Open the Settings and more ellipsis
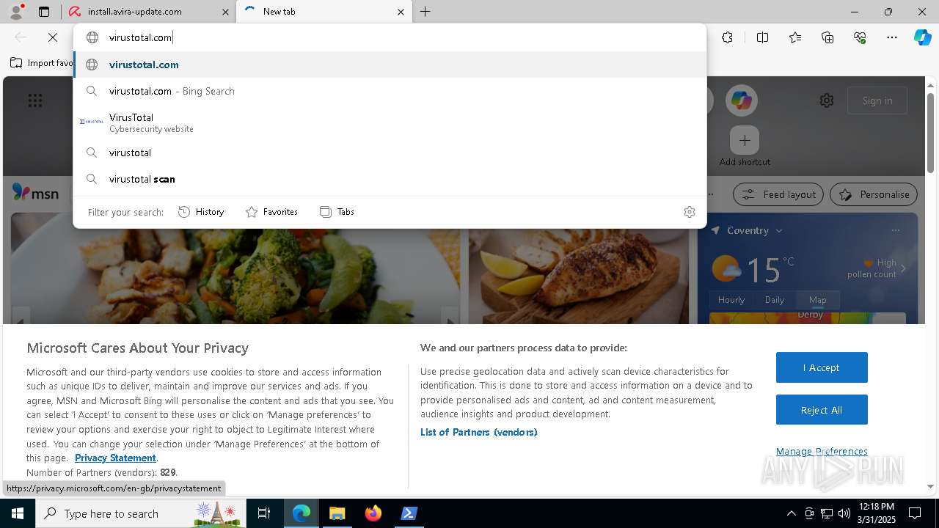 pos(892,37)
